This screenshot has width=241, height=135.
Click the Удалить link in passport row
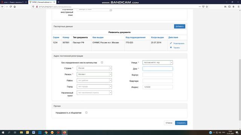(177, 48)
